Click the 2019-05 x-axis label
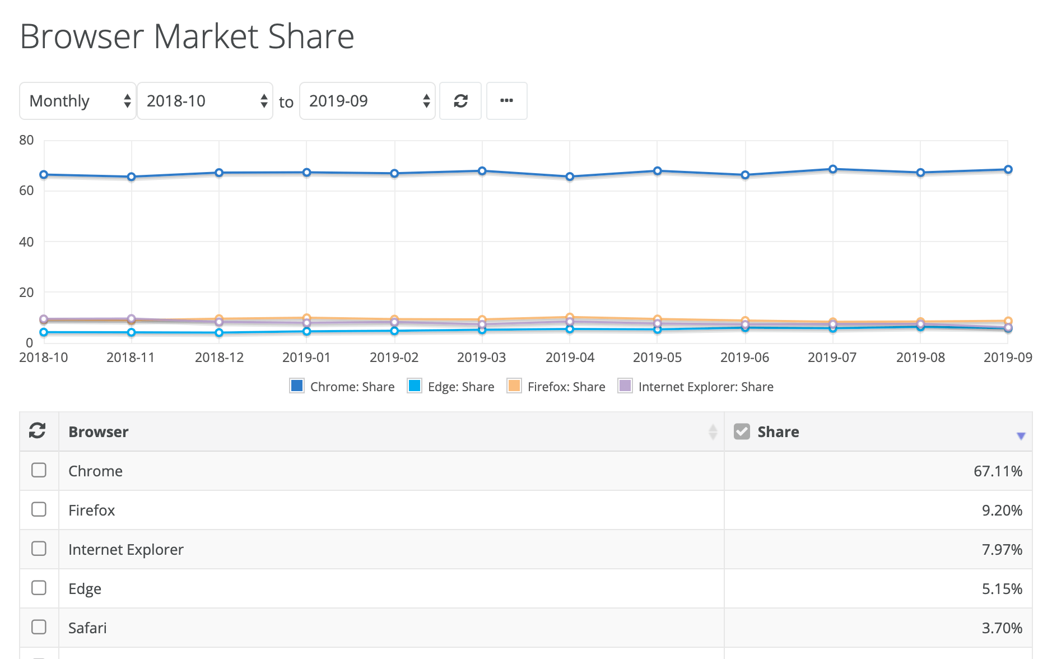Viewport: 1052px width, 659px height. point(657,358)
